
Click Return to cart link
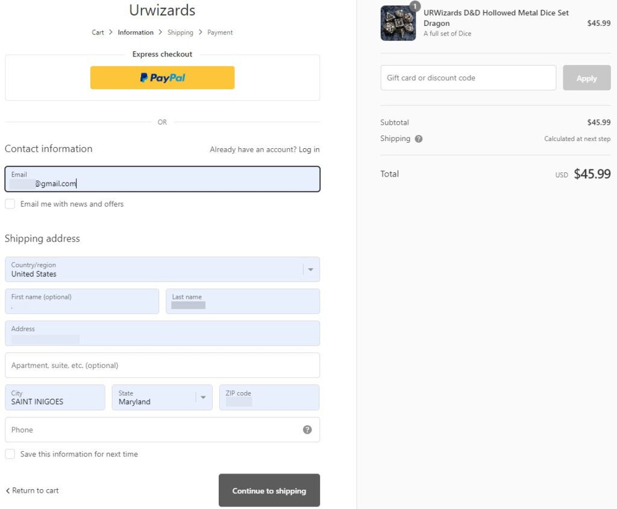click(x=33, y=490)
